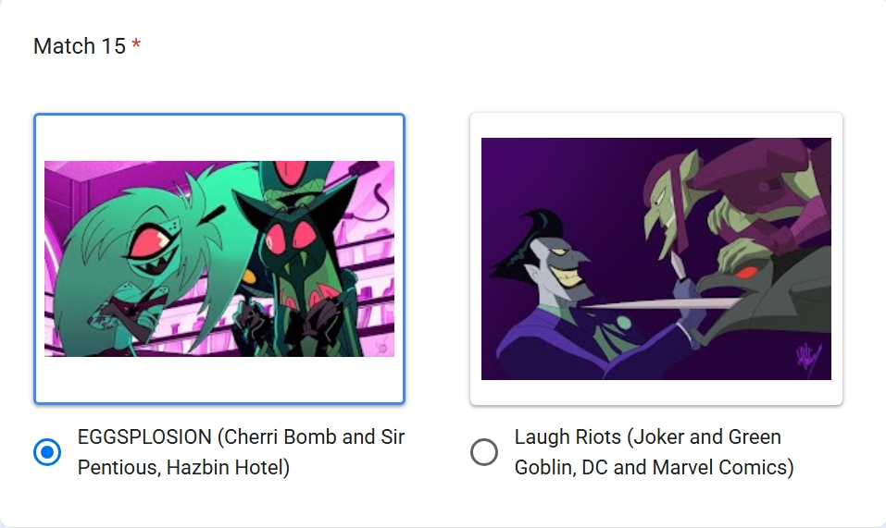Click the Cherri Bomb and Sir Pentious image

219,259
